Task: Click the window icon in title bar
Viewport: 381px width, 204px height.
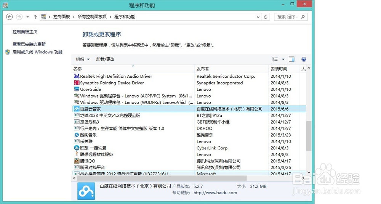Action: click(x=5, y=5)
